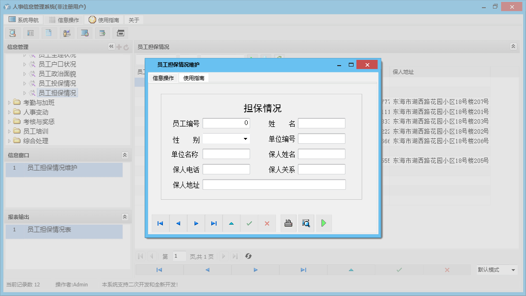The height and width of the screenshot is (296, 526).
Task: Open print preview in the maintenance dialog
Action: pyautogui.click(x=306, y=223)
